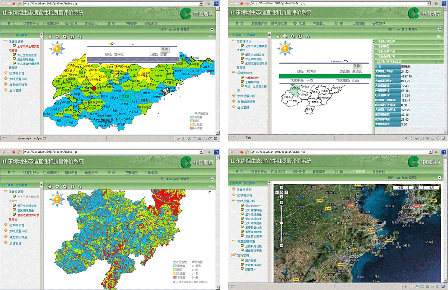Expand 后台管理 tree node in top-left window
The image size is (448, 290).
[6, 90]
